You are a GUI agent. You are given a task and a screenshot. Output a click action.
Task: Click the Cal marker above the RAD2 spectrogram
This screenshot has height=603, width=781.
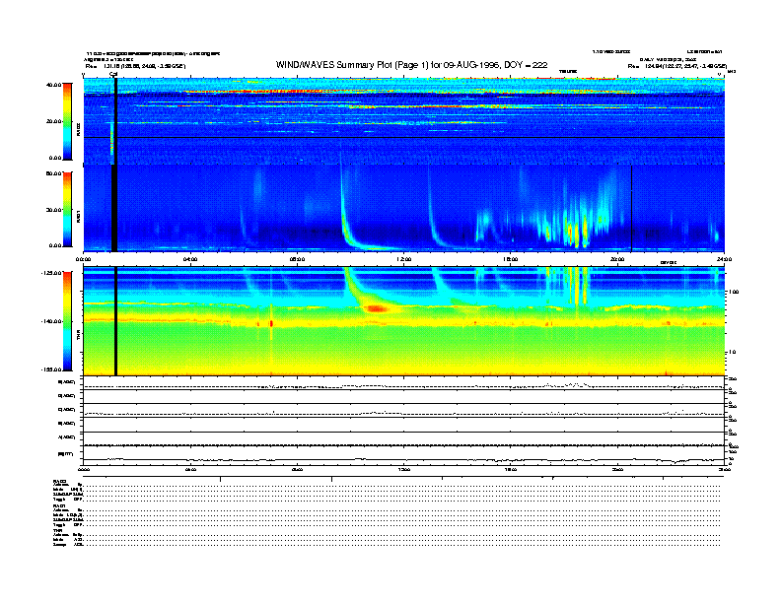pyautogui.click(x=113, y=75)
